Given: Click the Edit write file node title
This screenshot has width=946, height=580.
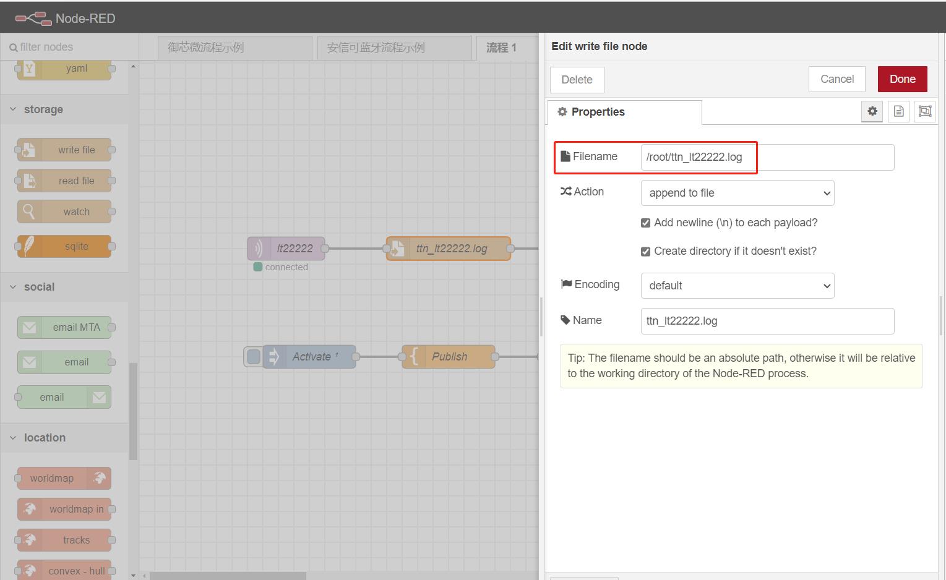Looking at the screenshot, I should point(599,46).
